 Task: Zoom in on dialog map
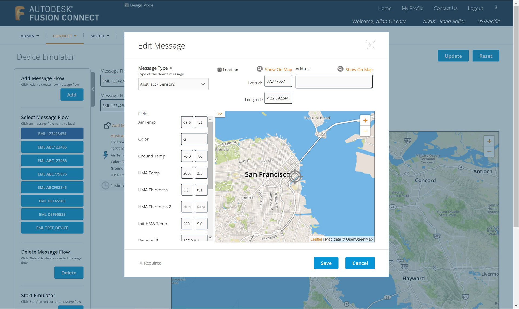(365, 121)
